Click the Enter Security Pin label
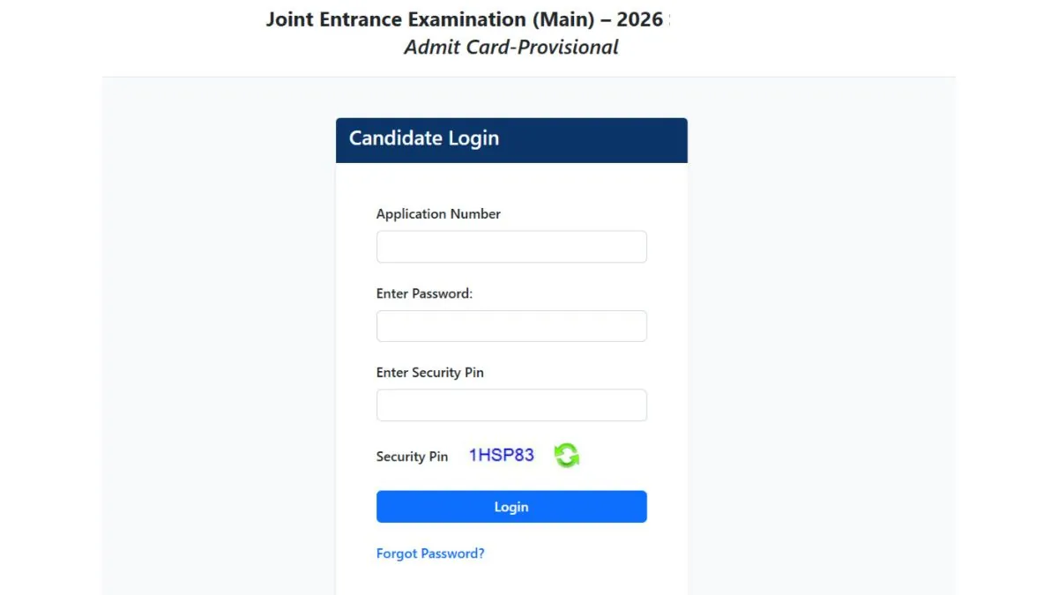1058x595 pixels. point(430,372)
